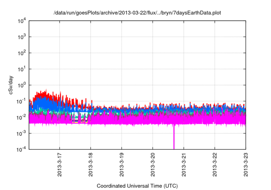
Task: Click the plot title file path text
Action: point(137,13)
